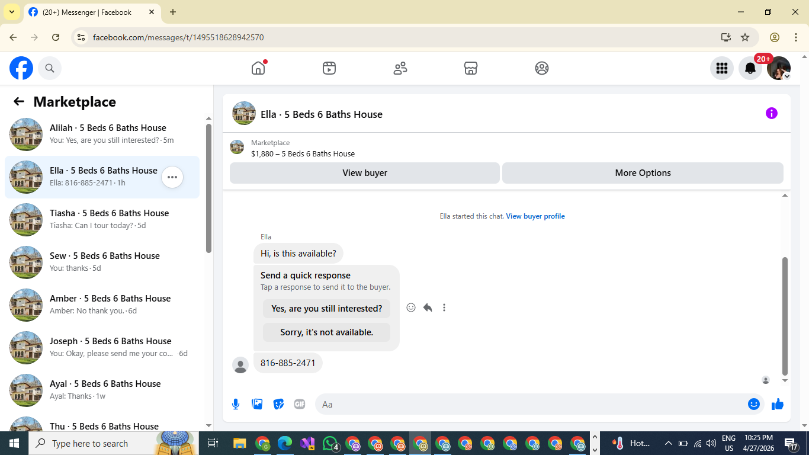
Task: Choose a sticker
Action: point(278,404)
